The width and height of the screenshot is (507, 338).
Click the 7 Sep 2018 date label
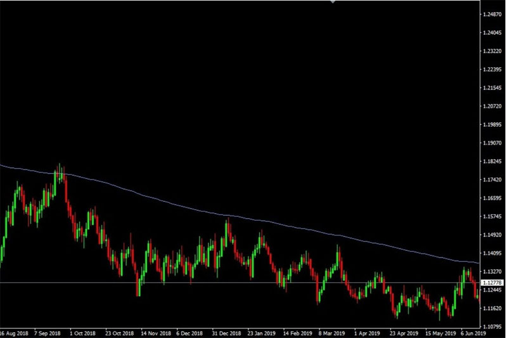[x=47, y=334]
